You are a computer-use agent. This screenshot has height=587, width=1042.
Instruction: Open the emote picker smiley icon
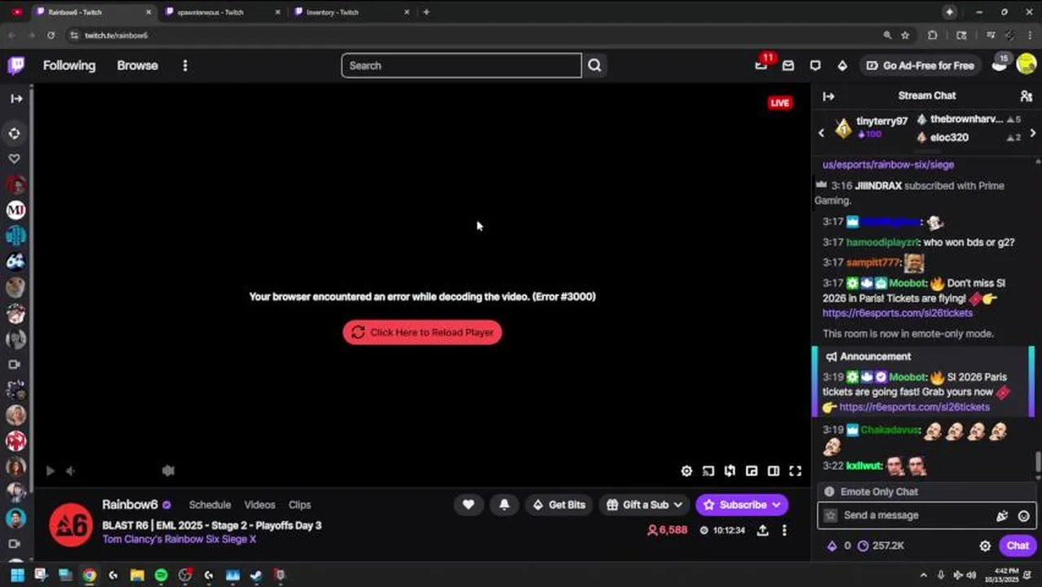(1023, 515)
